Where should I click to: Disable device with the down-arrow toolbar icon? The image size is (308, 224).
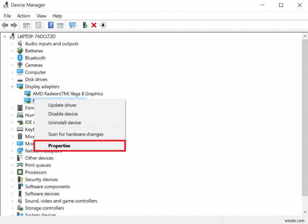pos(103,25)
